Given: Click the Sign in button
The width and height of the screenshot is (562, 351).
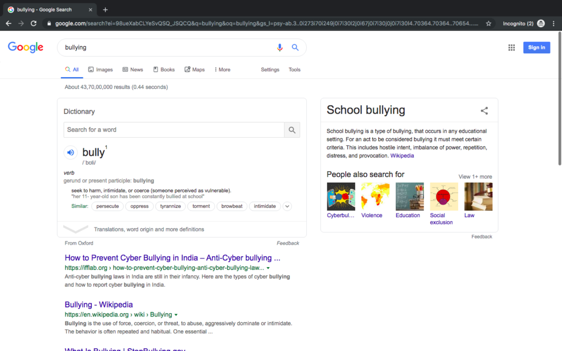Looking at the screenshot, I should (537, 48).
